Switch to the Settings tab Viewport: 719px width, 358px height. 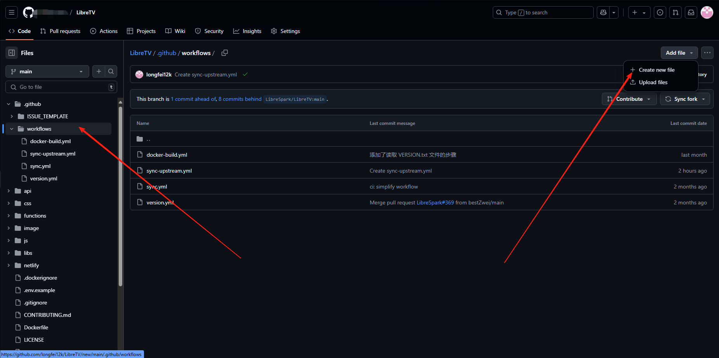coord(285,31)
